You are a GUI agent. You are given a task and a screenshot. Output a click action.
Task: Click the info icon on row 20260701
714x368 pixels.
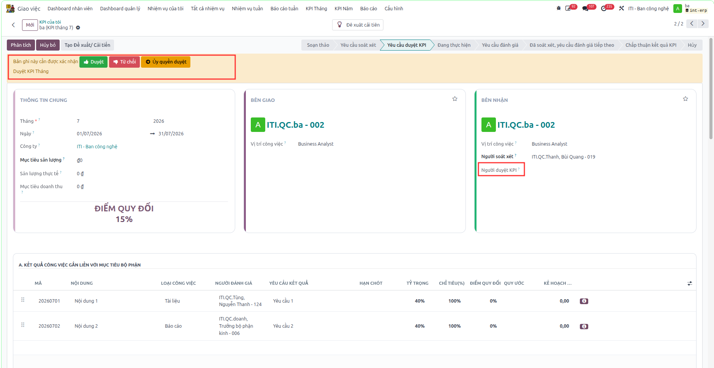pyautogui.click(x=584, y=301)
